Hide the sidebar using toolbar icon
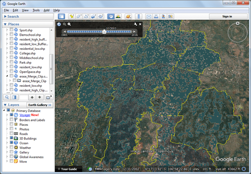Screen dimensions: 251x174 tap(62, 16)
